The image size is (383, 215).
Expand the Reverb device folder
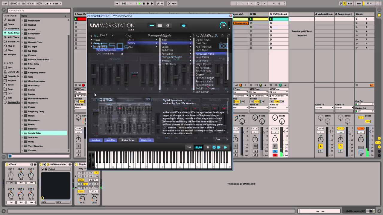coord(22,125)
